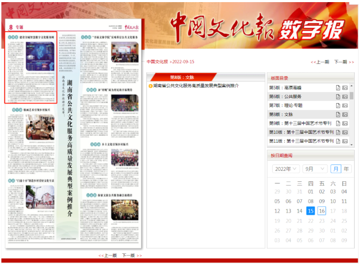The image size is (362, 267).
Task: Download PDF of 第8版 文脉
Action: (338, 114)
